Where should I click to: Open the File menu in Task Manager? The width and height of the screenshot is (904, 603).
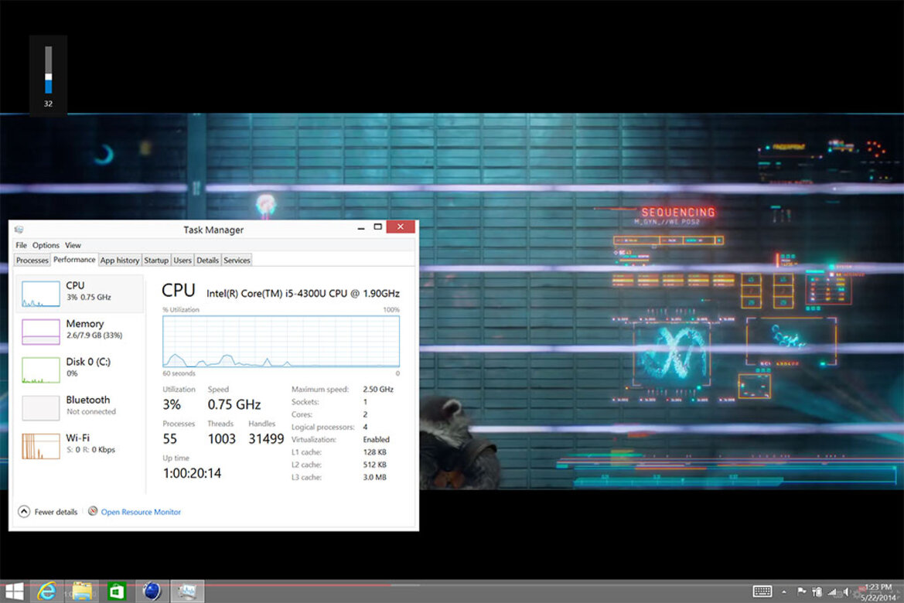[22, 245]
